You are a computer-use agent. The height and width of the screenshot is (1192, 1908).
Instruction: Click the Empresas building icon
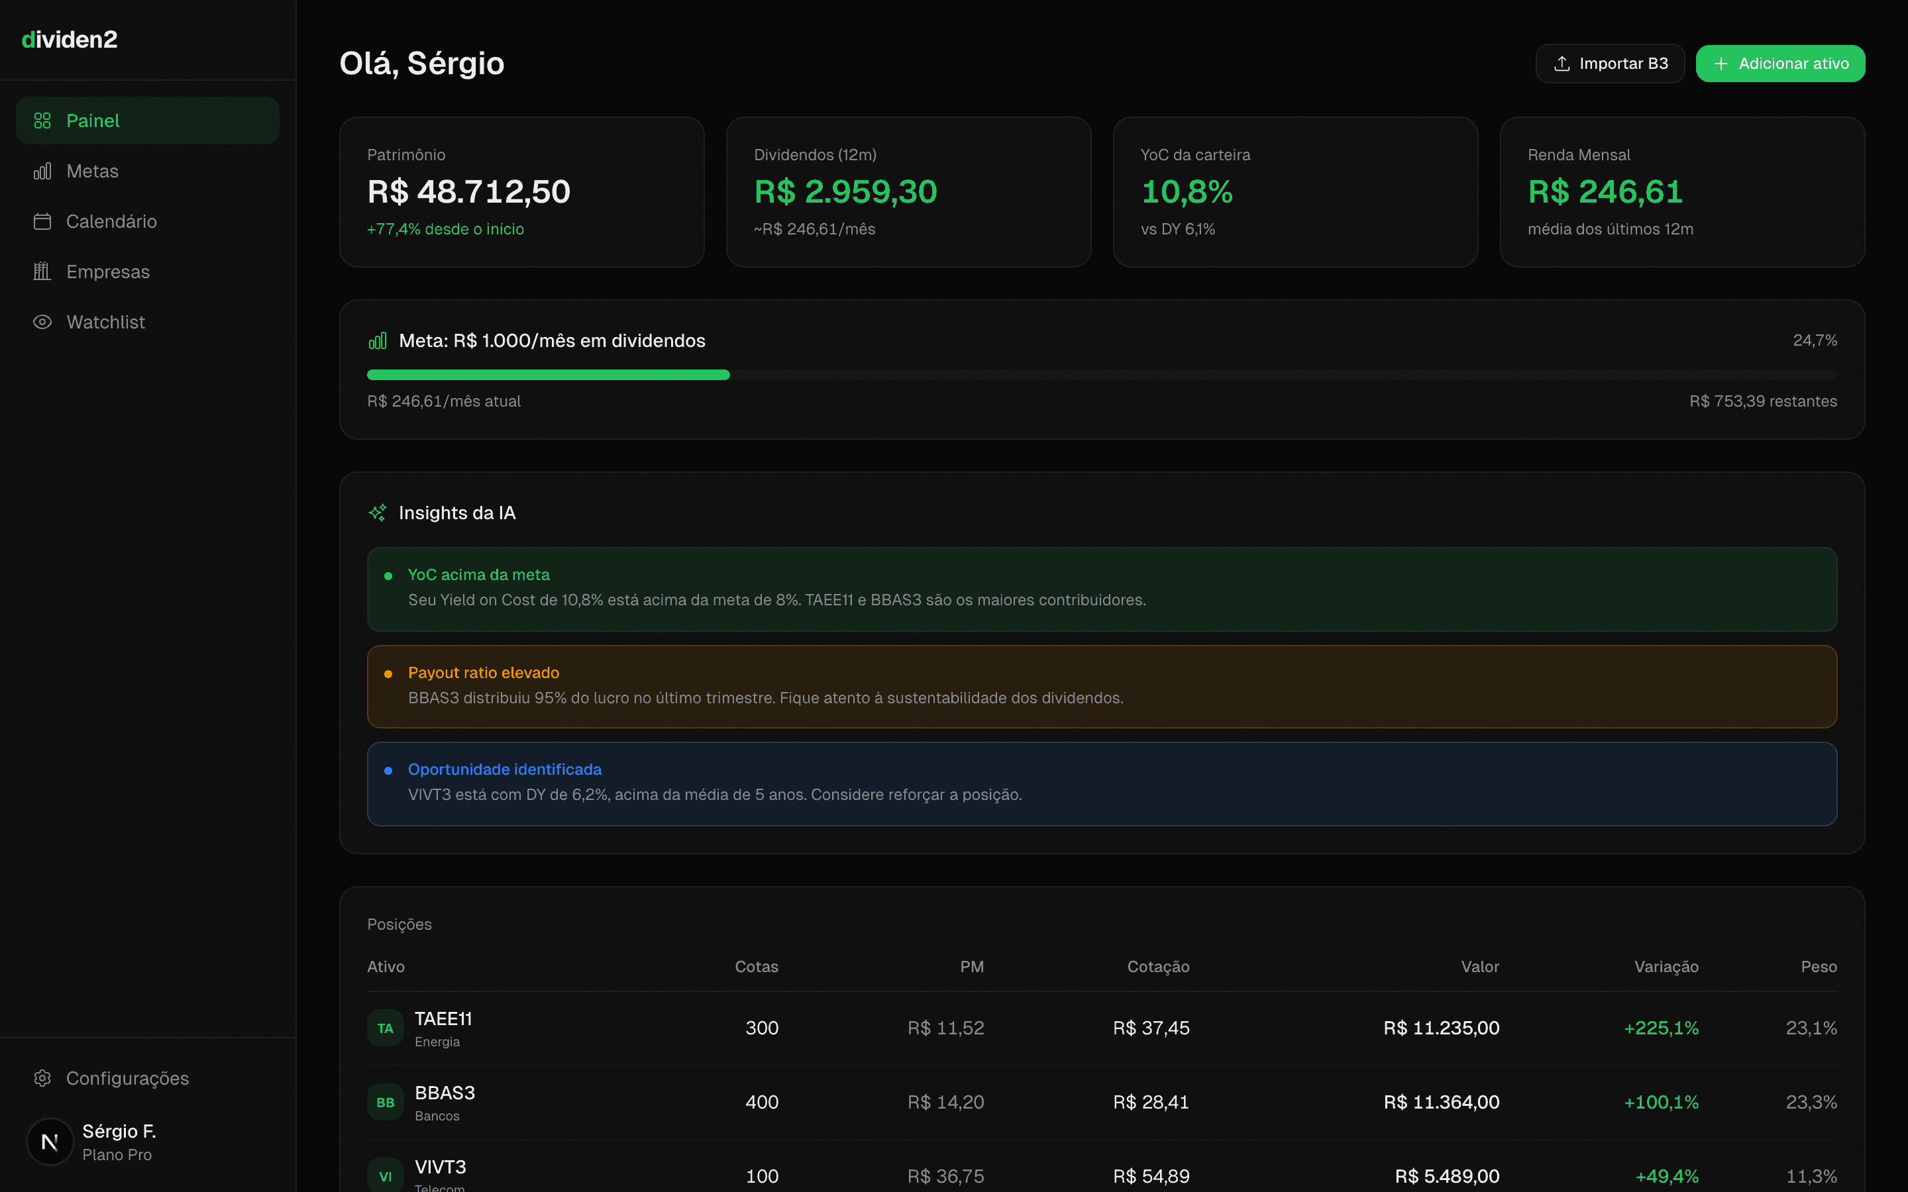(x=42, y=272)
